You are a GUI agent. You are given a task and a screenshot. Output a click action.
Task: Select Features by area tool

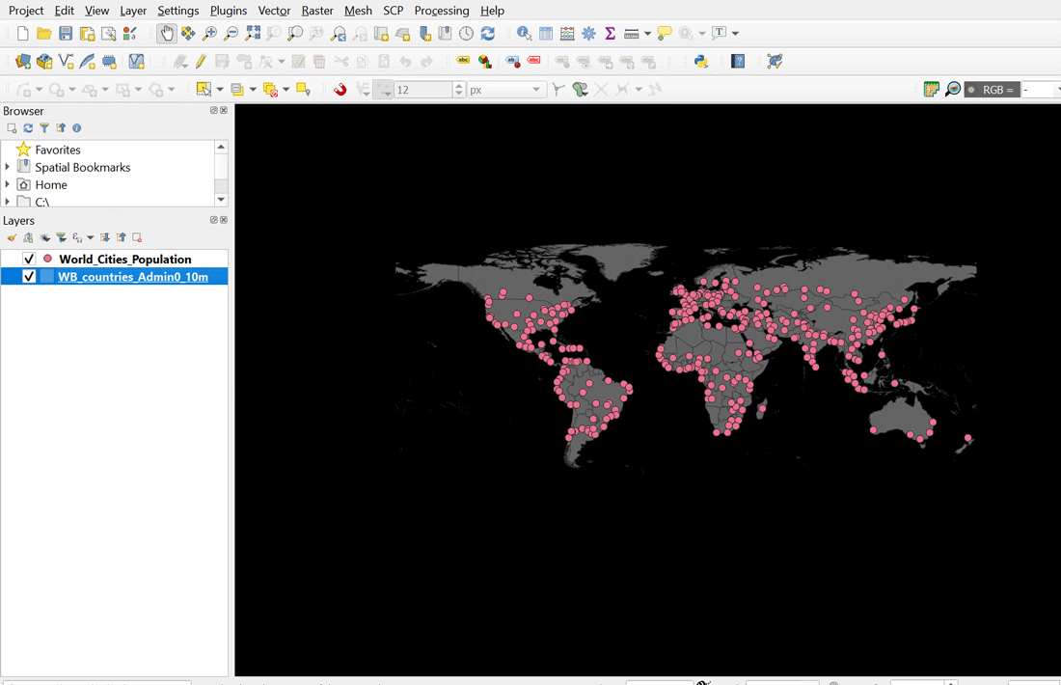tap(203, 90)
